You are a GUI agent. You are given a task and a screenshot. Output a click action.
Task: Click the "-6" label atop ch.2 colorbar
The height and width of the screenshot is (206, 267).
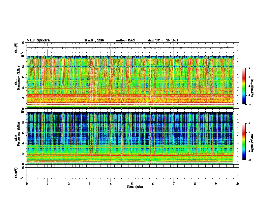click(x=249, y=124)
